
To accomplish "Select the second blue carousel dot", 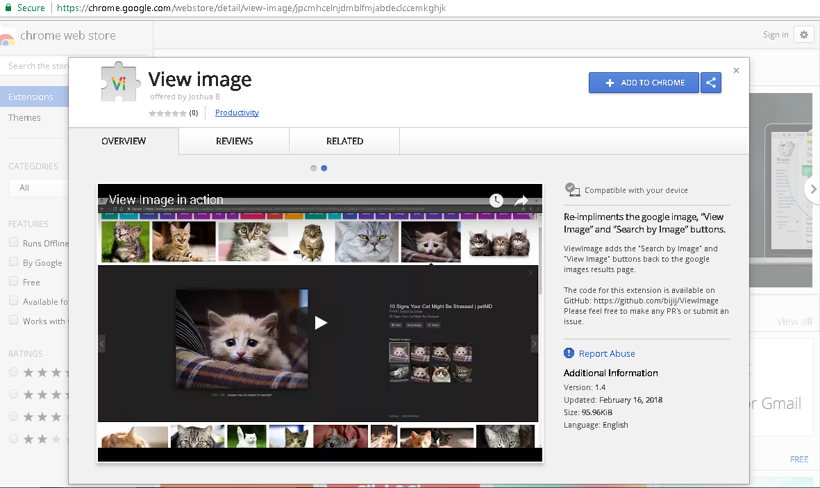I will point(324,168).
